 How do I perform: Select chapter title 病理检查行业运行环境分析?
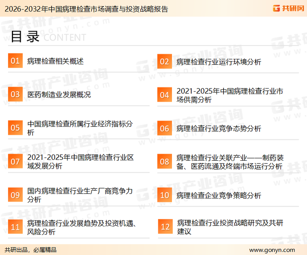coord(219,62)
